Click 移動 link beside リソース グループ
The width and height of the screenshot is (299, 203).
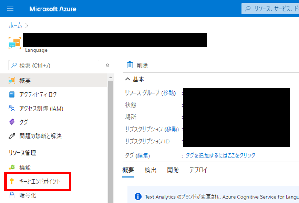169,93
